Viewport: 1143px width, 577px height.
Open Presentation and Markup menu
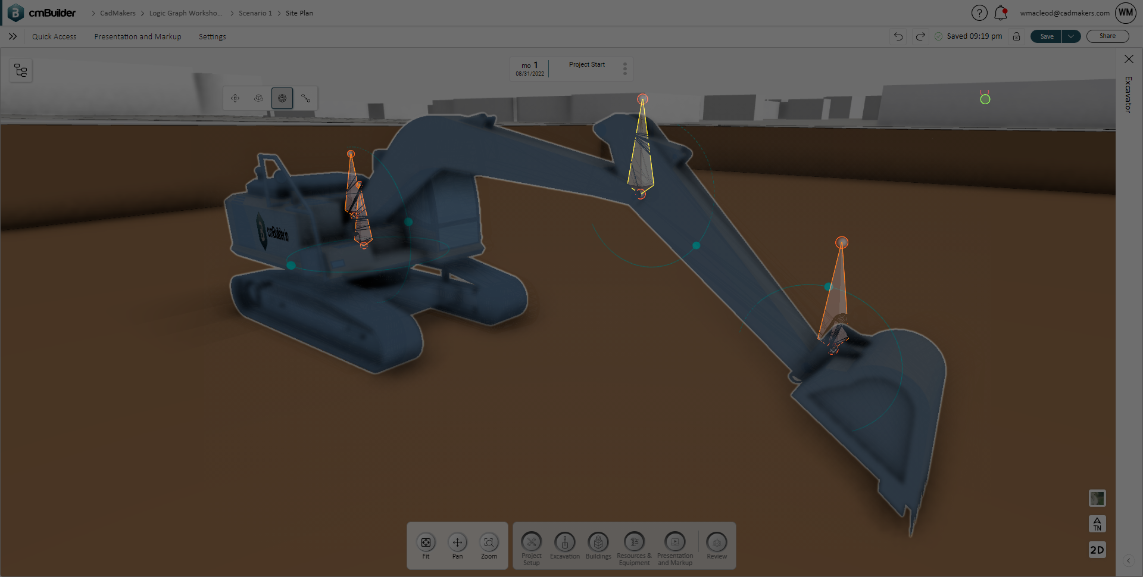point(138,36)
